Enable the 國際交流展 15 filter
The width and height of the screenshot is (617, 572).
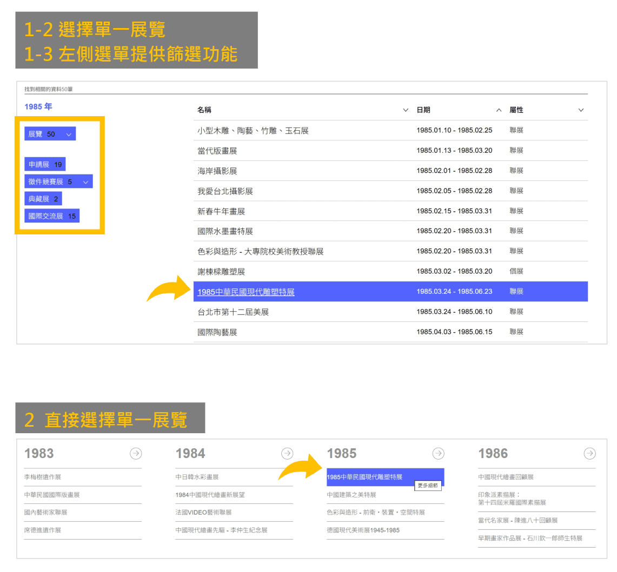pos(52,216)
